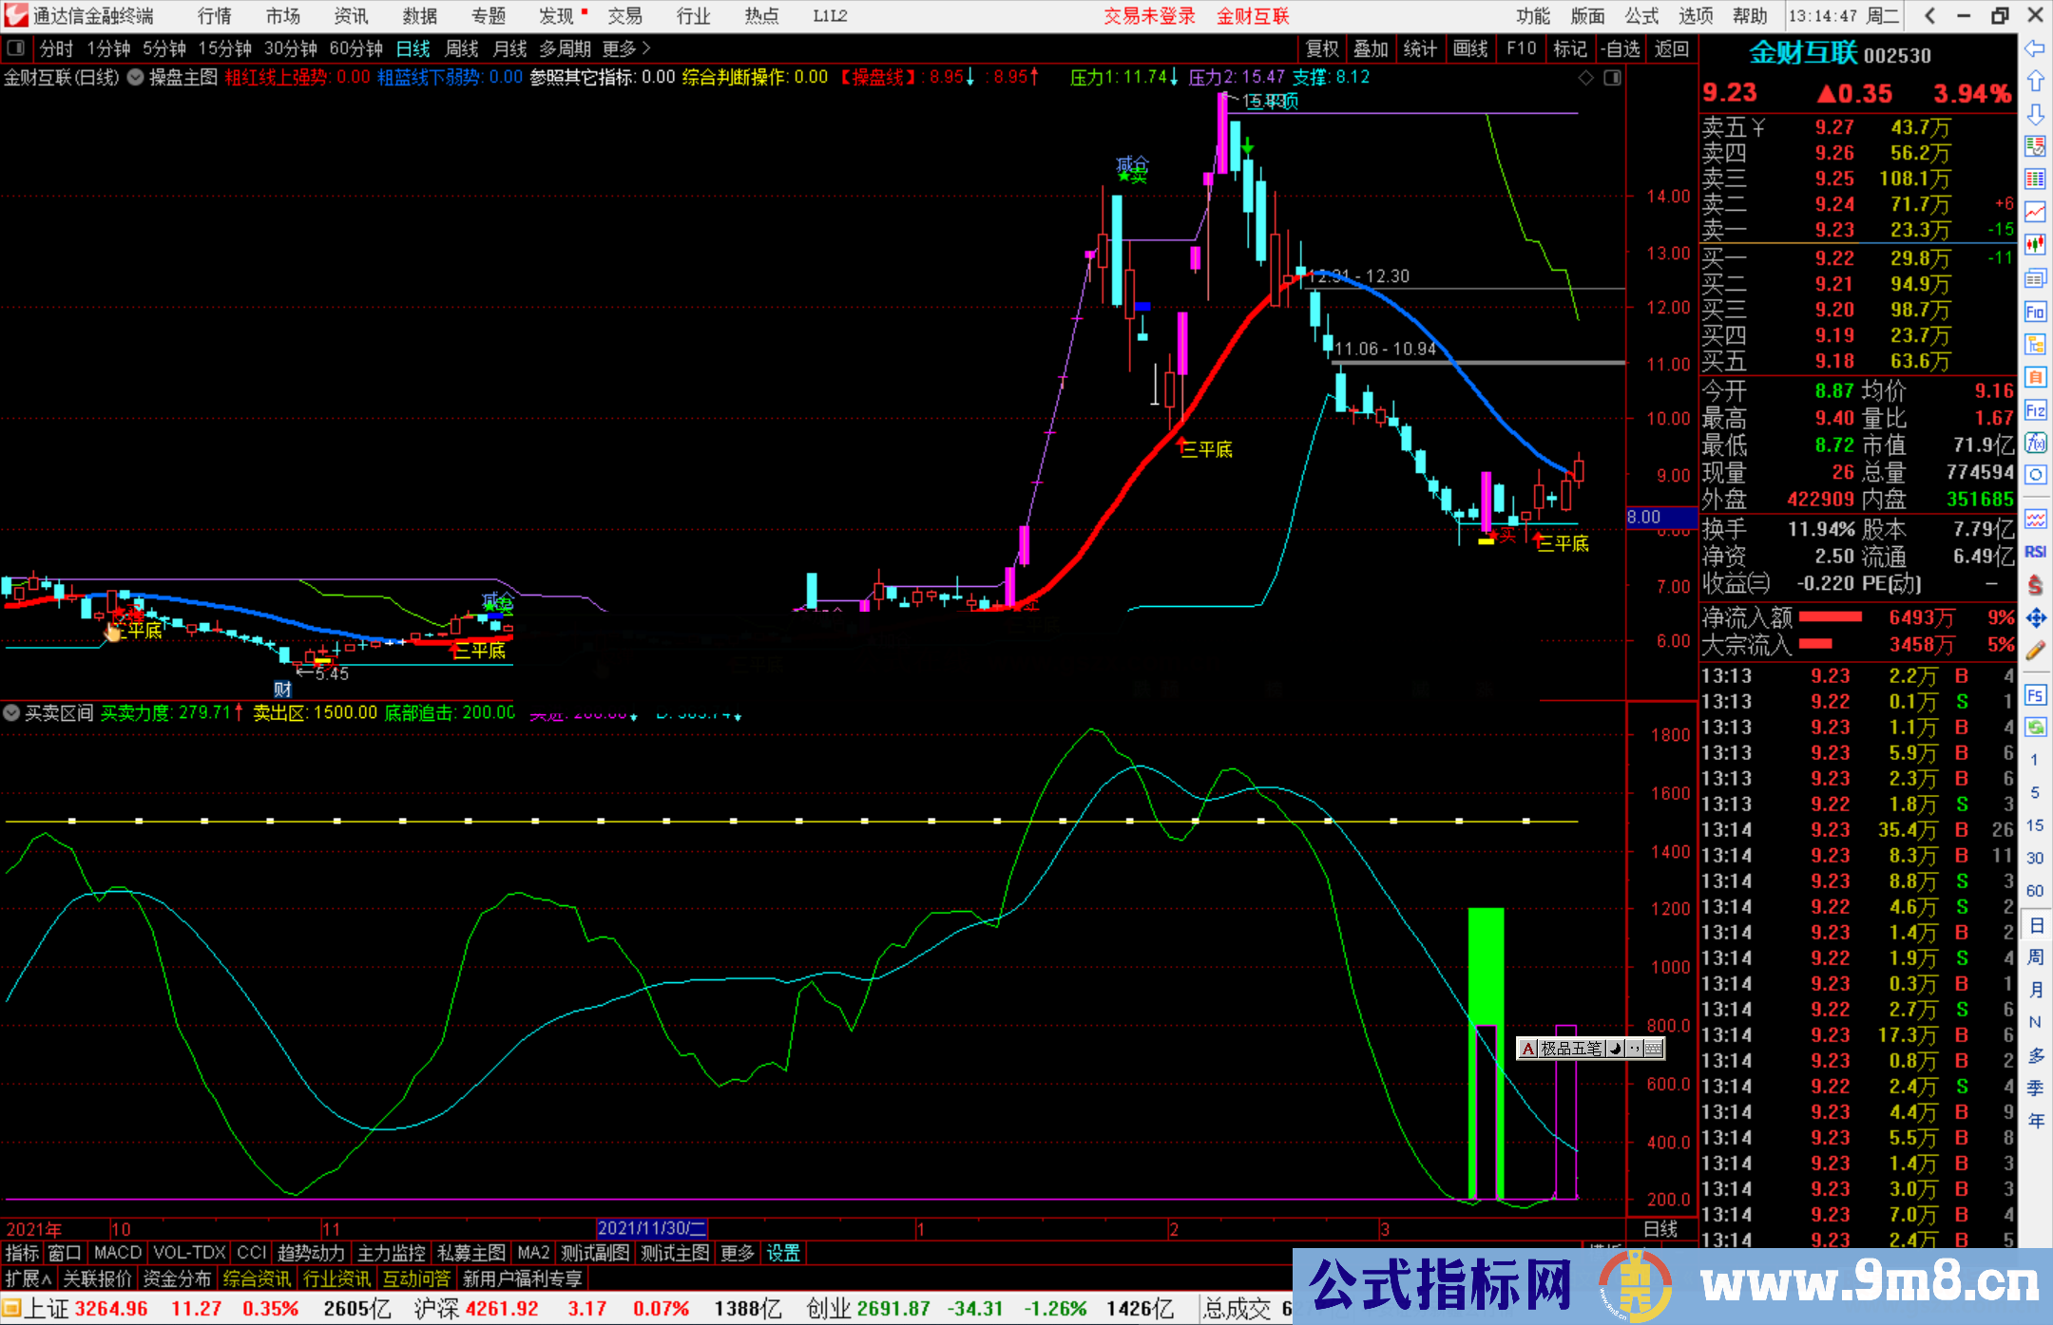Image resolution: width=2053 pixels, height=1325 pixels.
Task: Click the candlestick chart sidebar icon
Action: [x=2035, y=244]
